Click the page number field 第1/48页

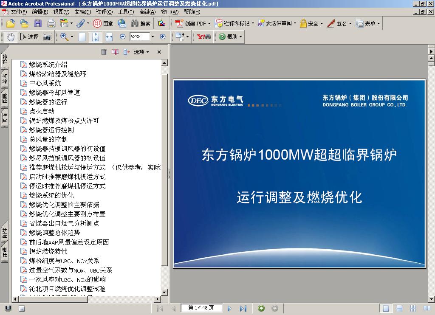pyautogui.click(x=201, y=308)
